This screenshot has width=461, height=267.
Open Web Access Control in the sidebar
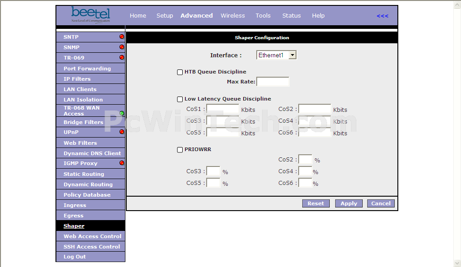coord(91,236)
